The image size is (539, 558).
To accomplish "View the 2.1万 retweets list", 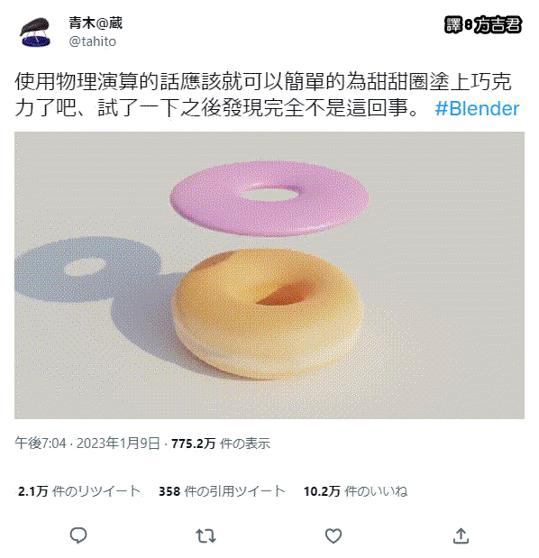I will coord(79,491).
